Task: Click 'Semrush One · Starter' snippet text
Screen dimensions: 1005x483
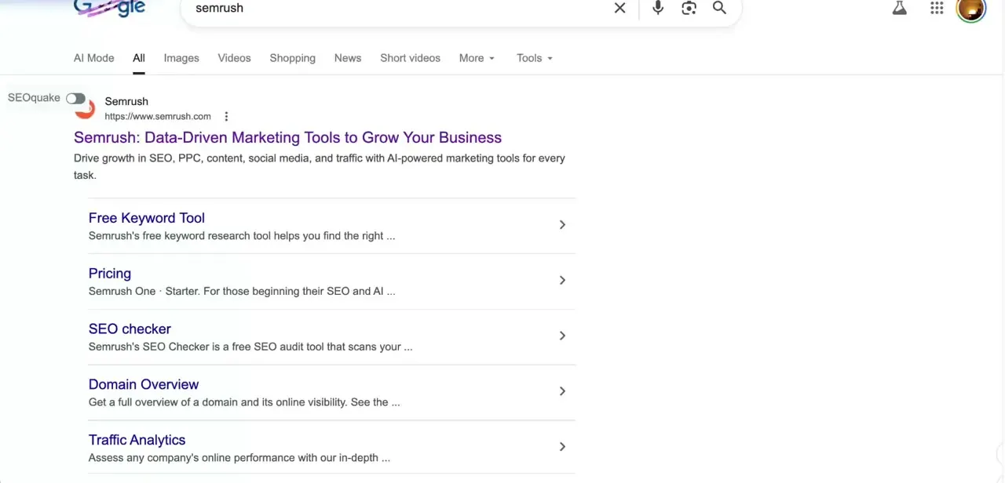Action: point(242,292)
